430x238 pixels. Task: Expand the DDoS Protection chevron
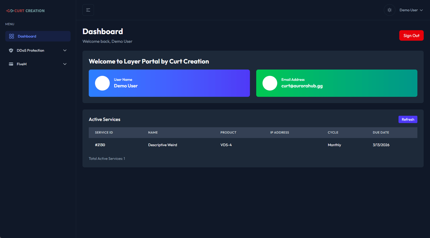pyautogui.click(x=65, y=50)
